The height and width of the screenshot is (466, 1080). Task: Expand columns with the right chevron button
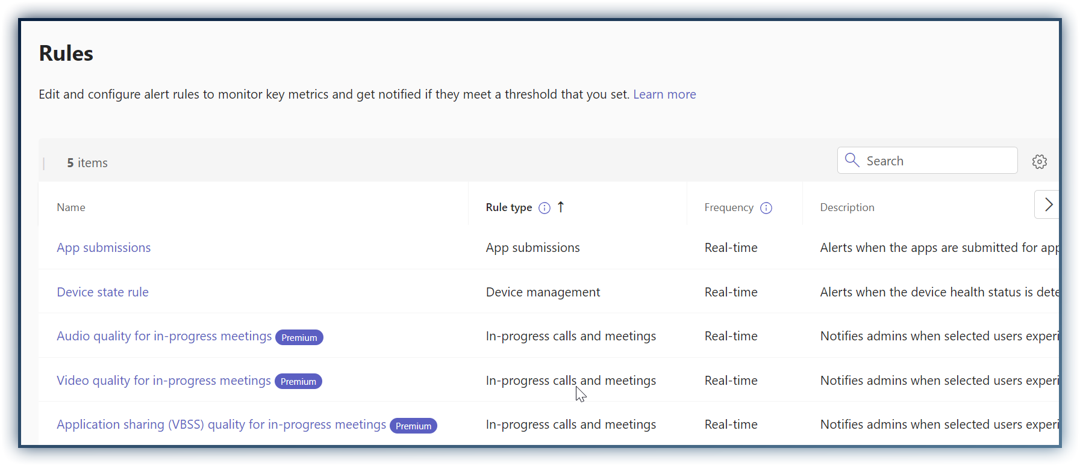point(1048,204)
